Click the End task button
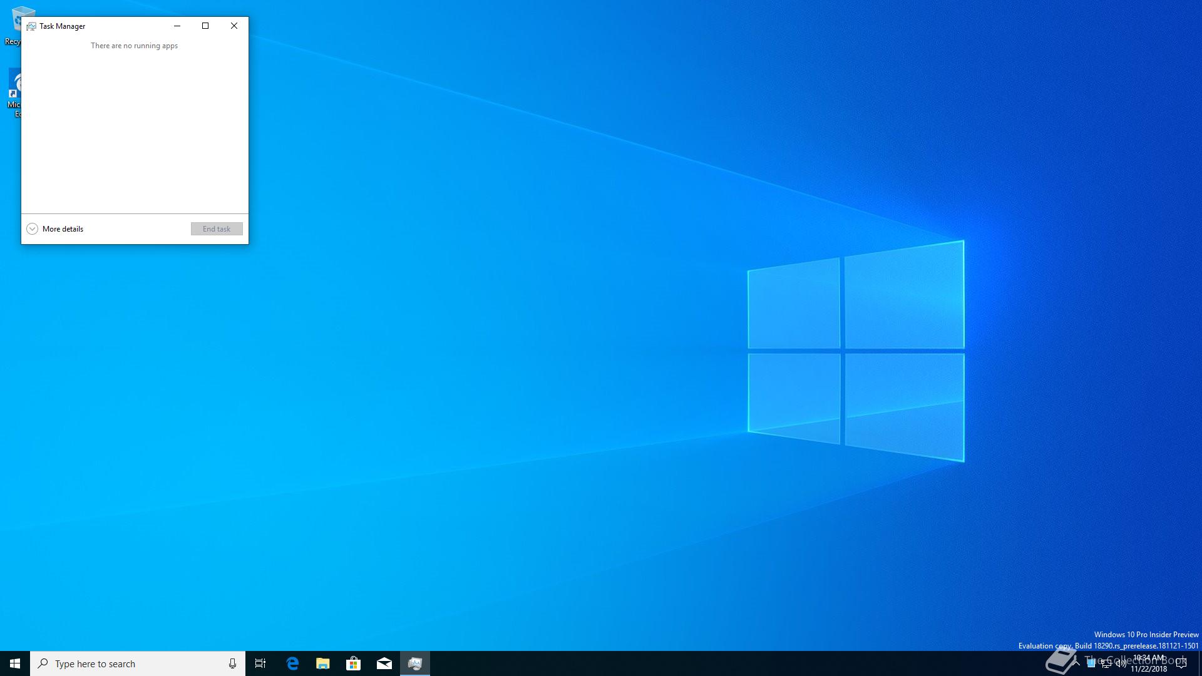 tap(217, 229)
